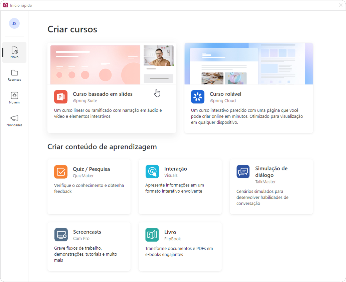346x282 pixels.
Task: Click the PowerPoint iSpring Suite icon
Action: coord(61,97)
